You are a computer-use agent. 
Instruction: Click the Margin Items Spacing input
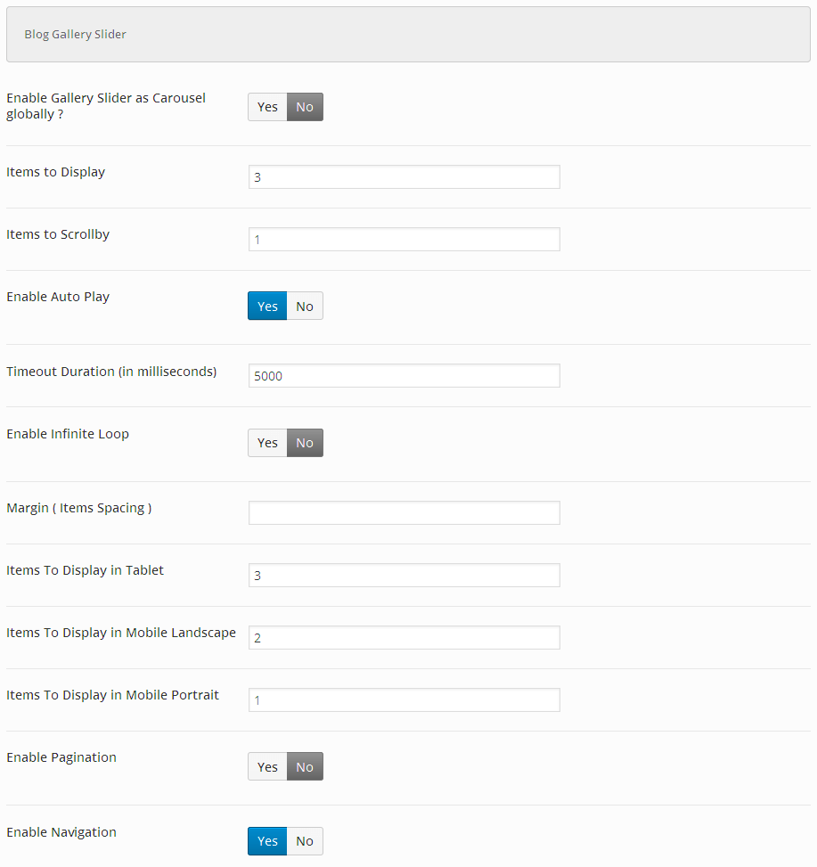404,513
